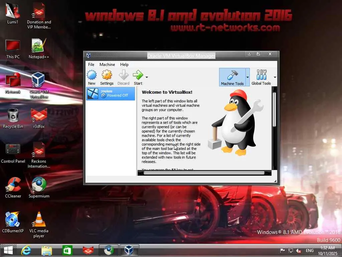Click horizontal scrollbar in welcome pane
The width and height of the screenshot is (342, 257).
click(x=204, y=173)
